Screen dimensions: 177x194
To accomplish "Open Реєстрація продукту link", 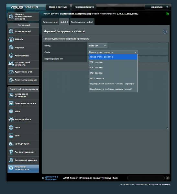I will [x=91, y=178].
